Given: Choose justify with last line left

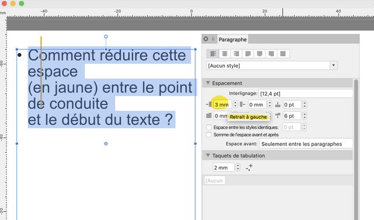Looking at the screenshot, I should [248, 54].
